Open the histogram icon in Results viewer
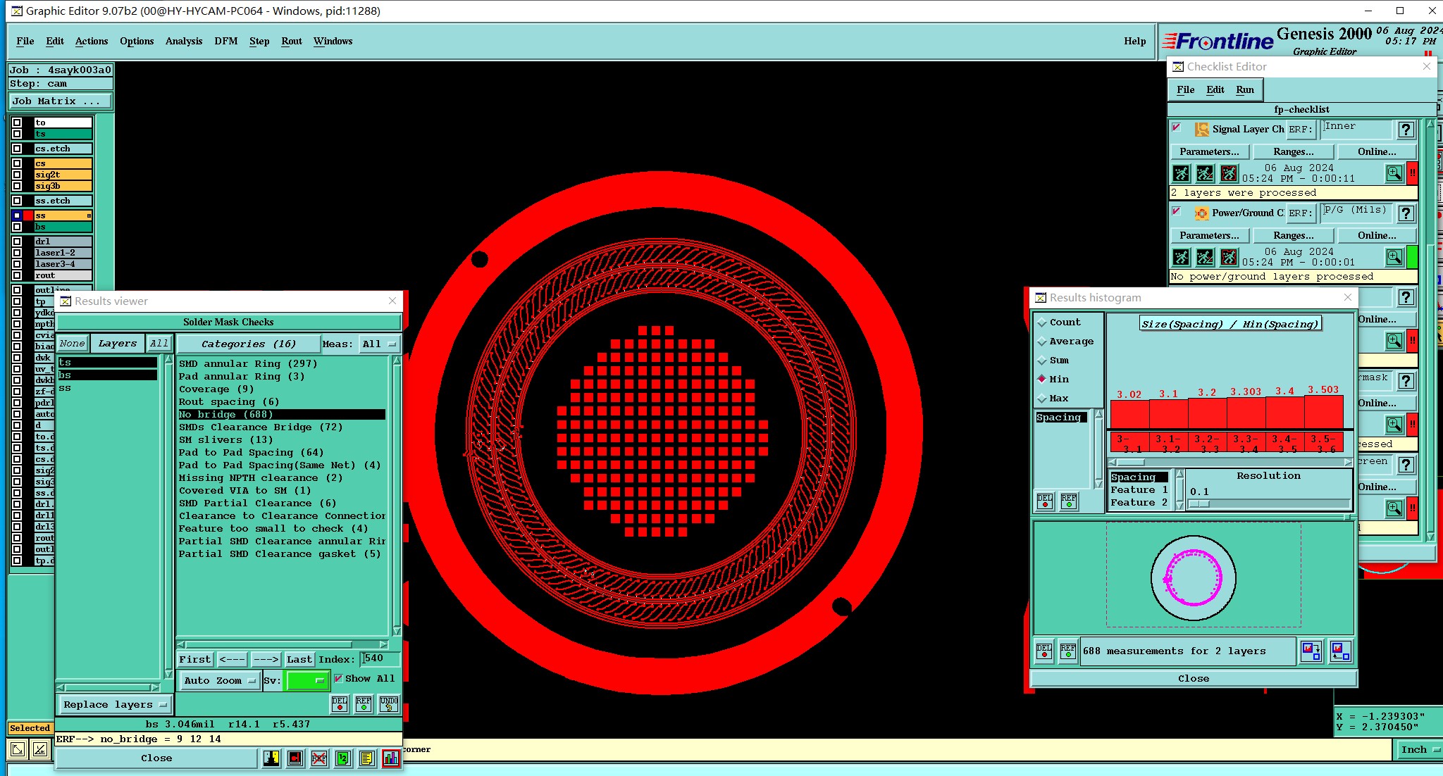The height and width of the screenshot is (776, 1443). (x=390, y=758)
